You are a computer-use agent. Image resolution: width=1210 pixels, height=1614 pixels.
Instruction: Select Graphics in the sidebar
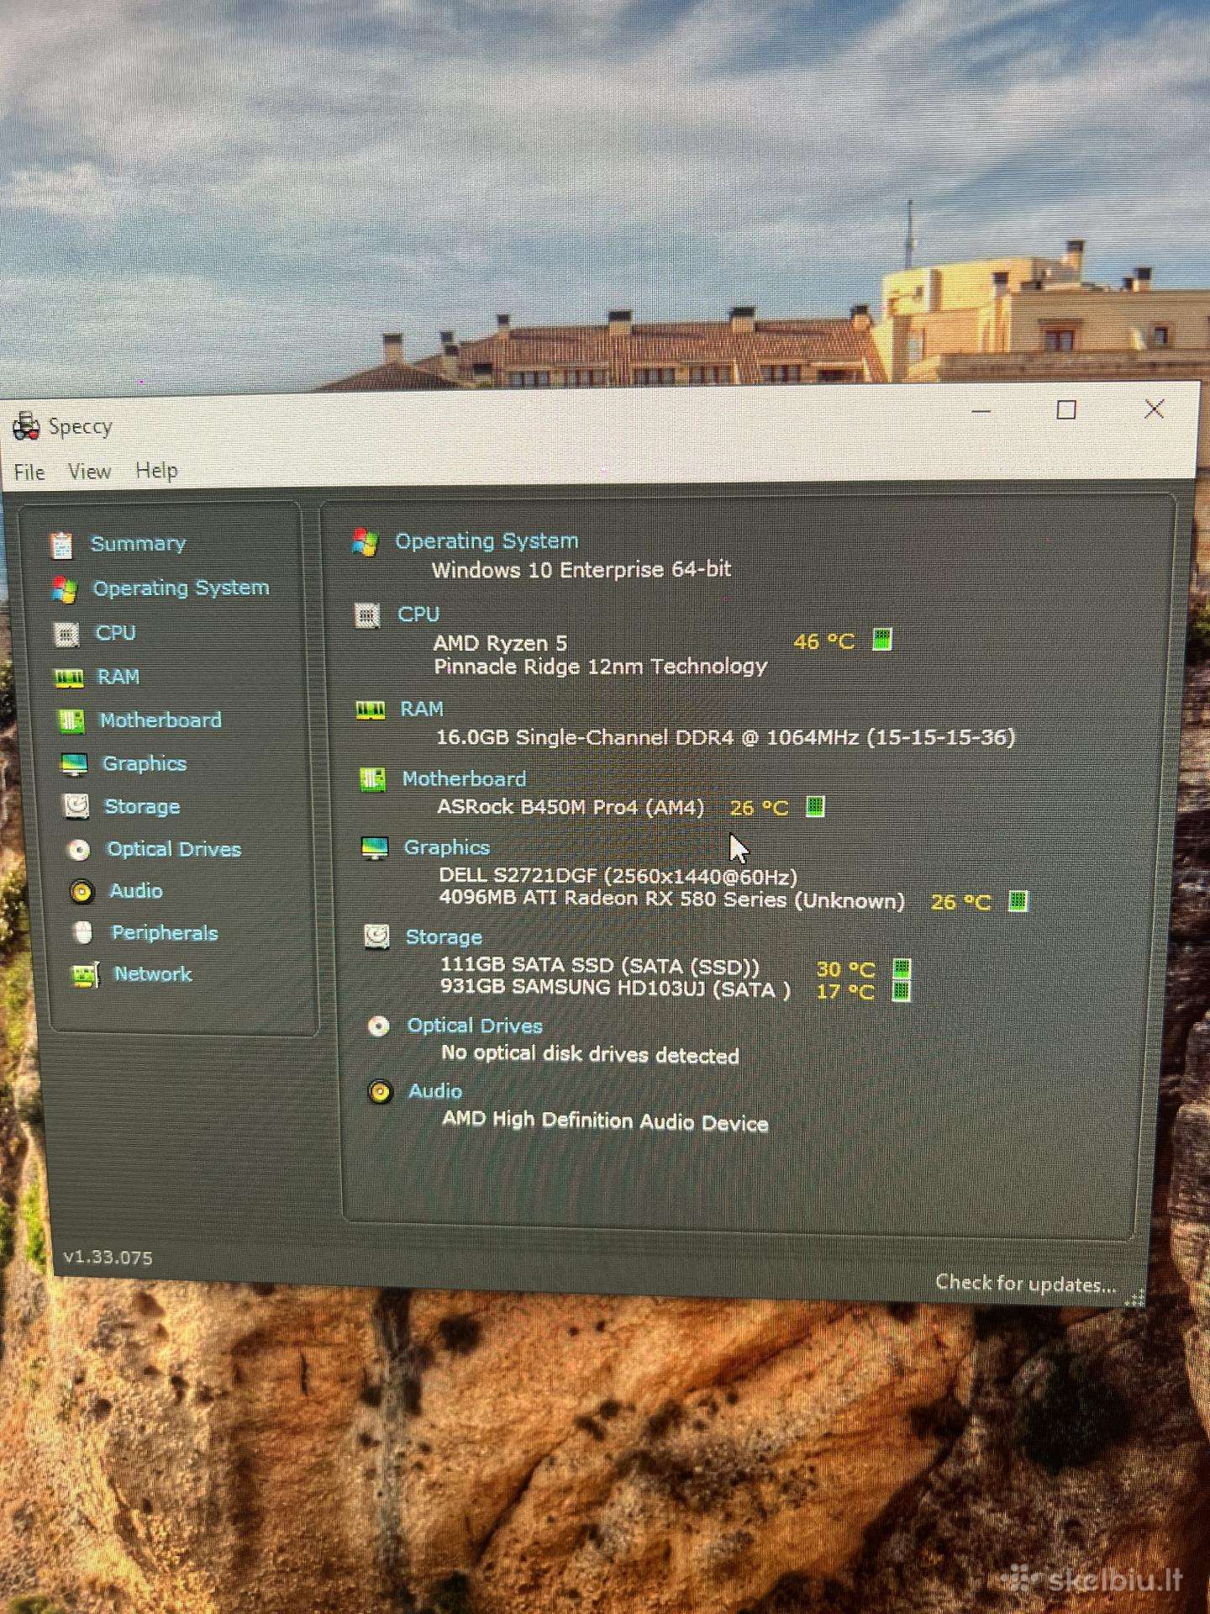[x=144, y=764]
